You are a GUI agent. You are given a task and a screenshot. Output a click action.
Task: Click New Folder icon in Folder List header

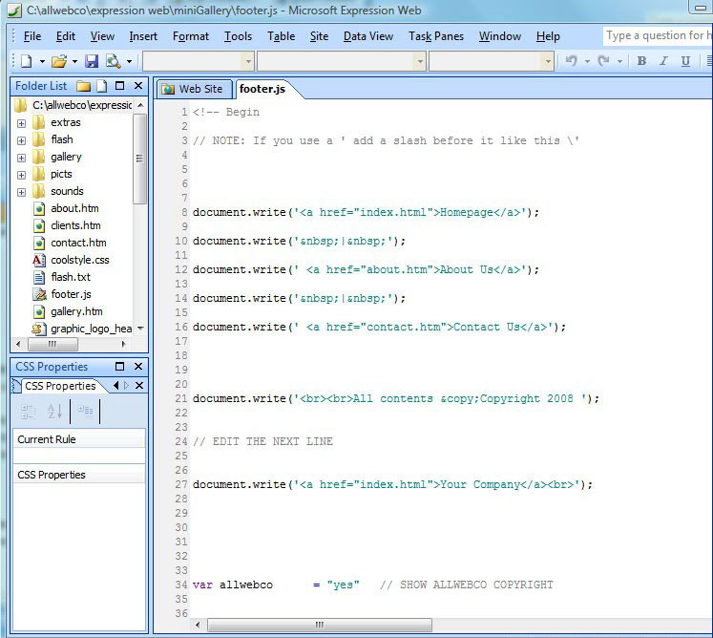(x=84, y=86)
